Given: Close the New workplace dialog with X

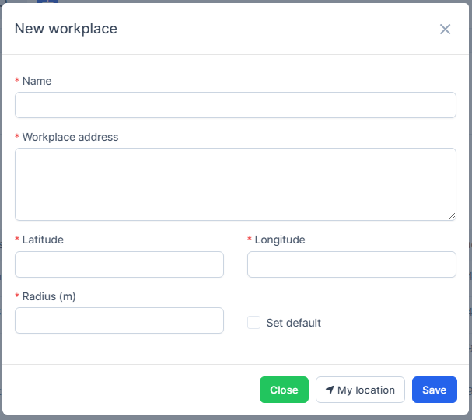Looking at the screenshot, I should (x=445, y=30).
